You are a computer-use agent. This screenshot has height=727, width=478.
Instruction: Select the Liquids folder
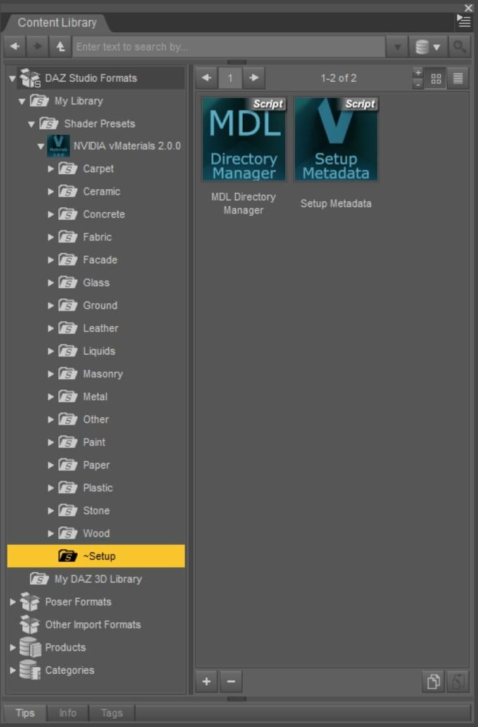[x=99, y=351]
